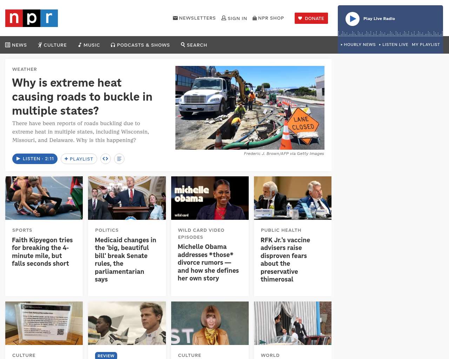The width and height of the screenshot is (449, 359).
Task: Click the Frederic J. Brown photo credit
Action: (x=284, y=154)
